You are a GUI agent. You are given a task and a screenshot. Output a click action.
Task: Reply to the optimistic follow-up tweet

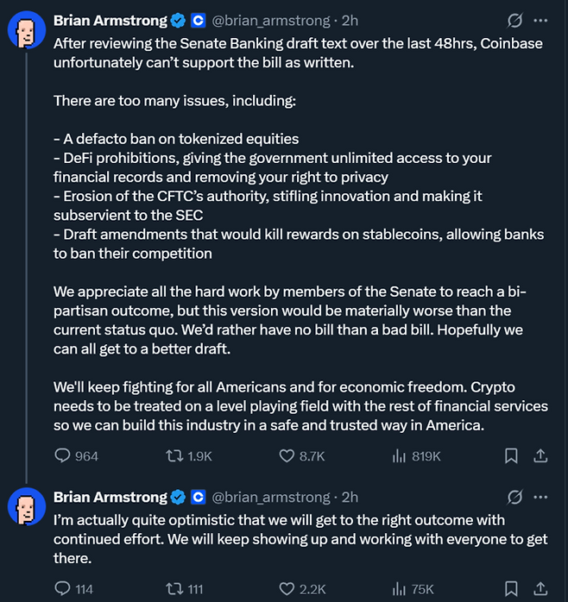pyautogui.click(x=63, y=589)
